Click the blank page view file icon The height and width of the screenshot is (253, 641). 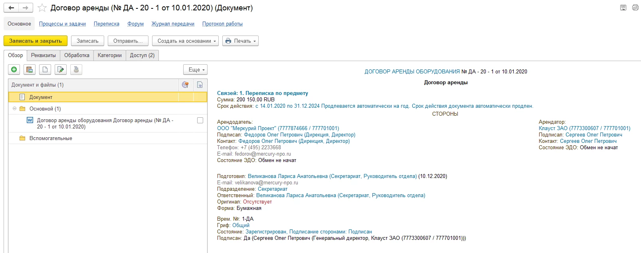click(x=45, y=70)
